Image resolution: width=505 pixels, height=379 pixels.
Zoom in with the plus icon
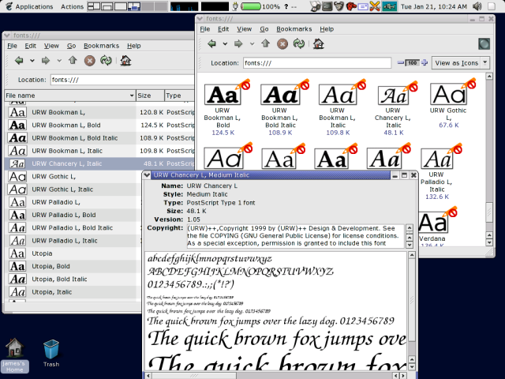[x=425, y=63]
